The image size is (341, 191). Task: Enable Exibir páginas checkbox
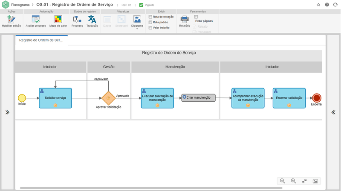point(196,17)
